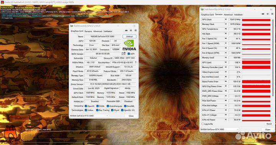Click Close button in Sensors window

tap(268, 130)
